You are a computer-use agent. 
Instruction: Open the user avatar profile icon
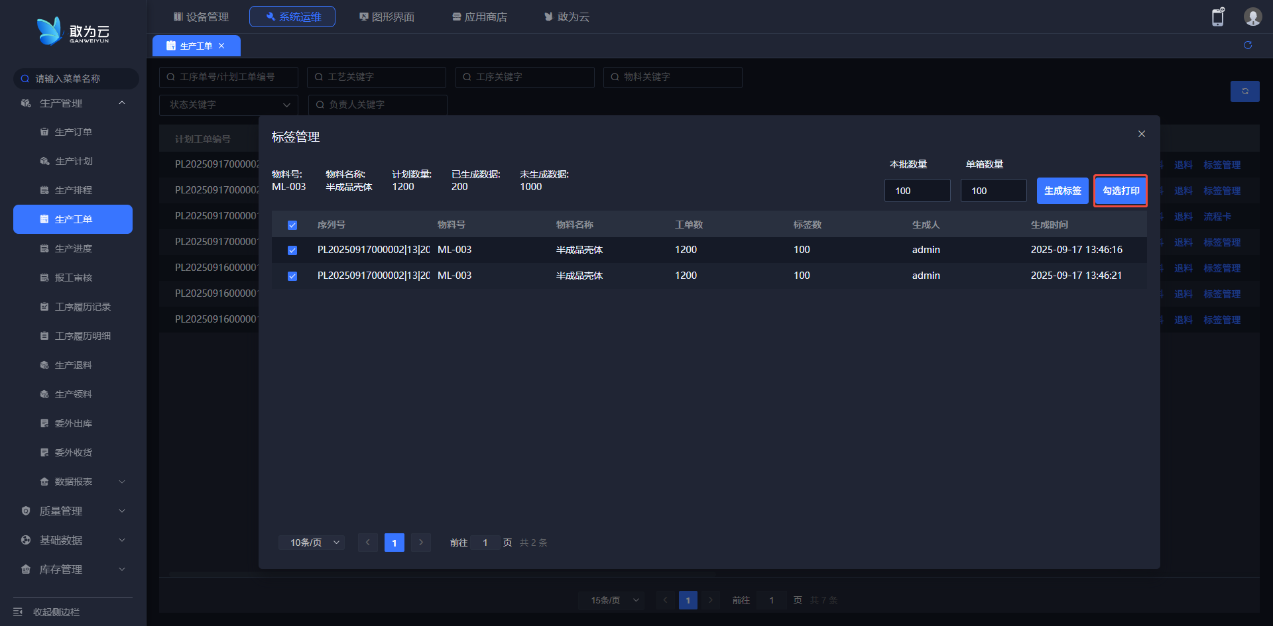tap(1252, 17)
